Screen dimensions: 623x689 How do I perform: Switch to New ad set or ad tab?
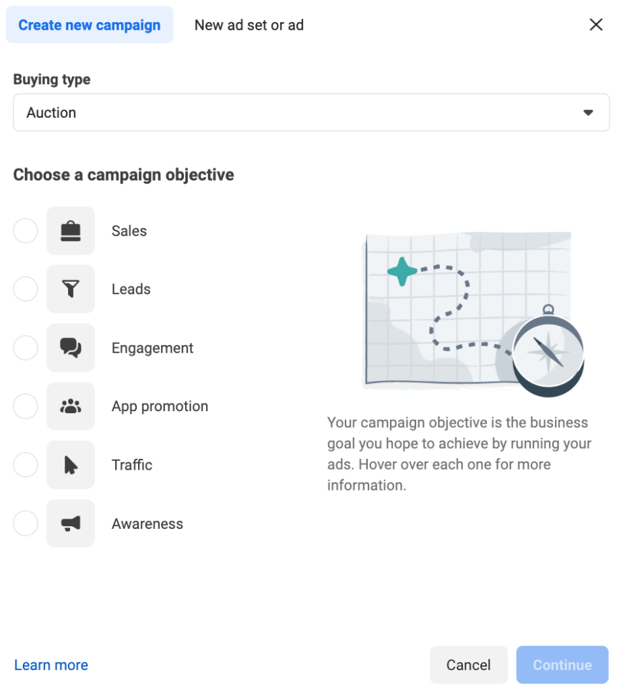coord(249,25)
